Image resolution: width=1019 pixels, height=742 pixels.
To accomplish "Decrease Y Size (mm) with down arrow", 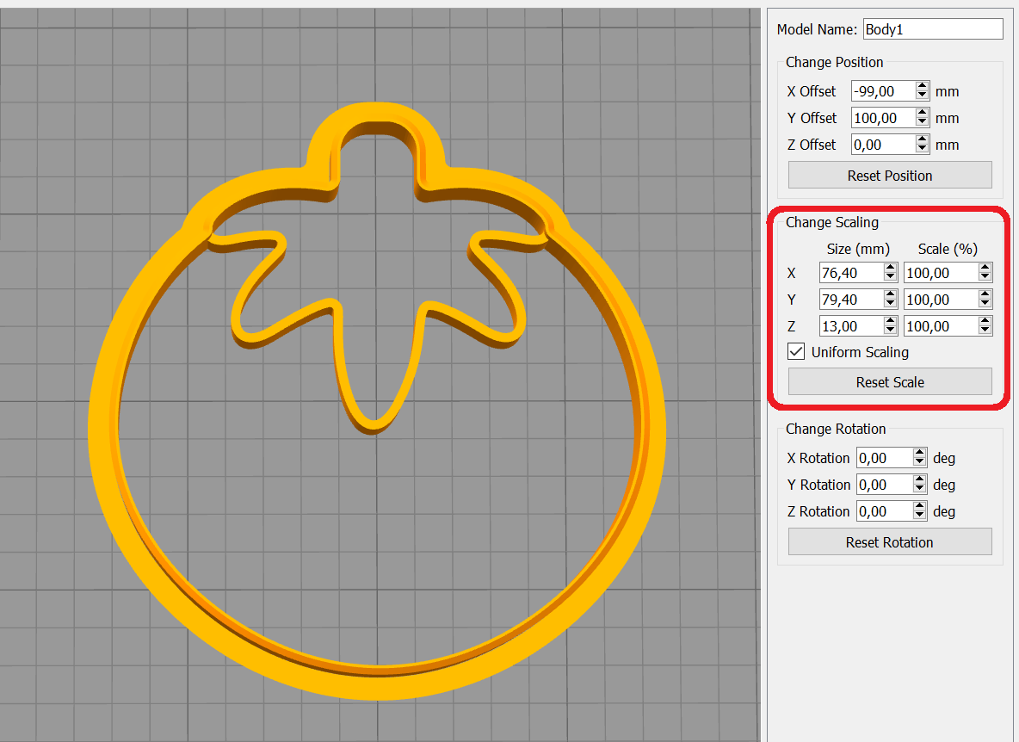I will click(x=890, y=304).
